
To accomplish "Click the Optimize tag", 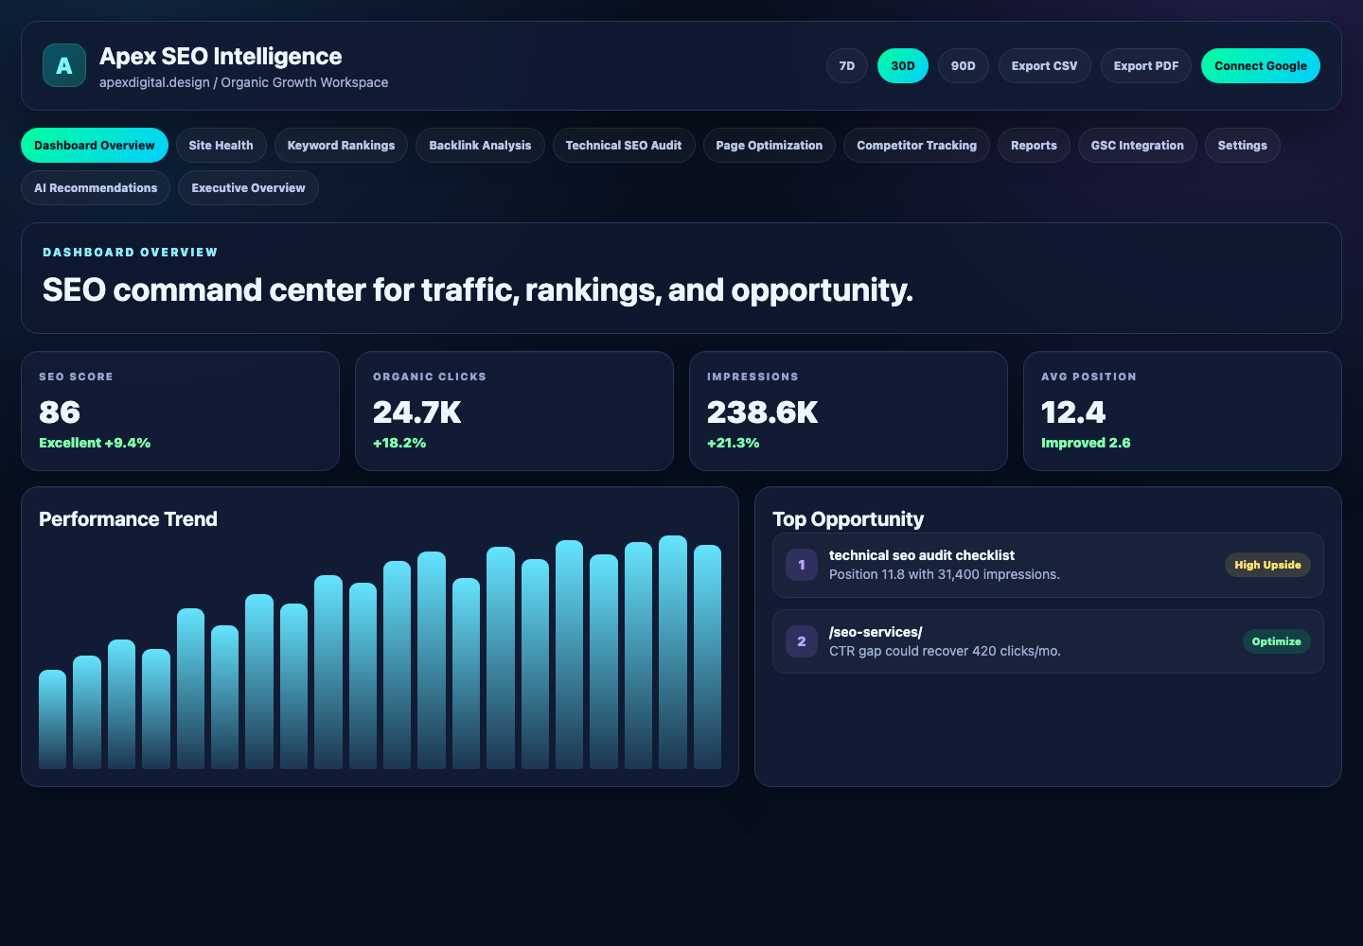I will tap(1276, 641).
